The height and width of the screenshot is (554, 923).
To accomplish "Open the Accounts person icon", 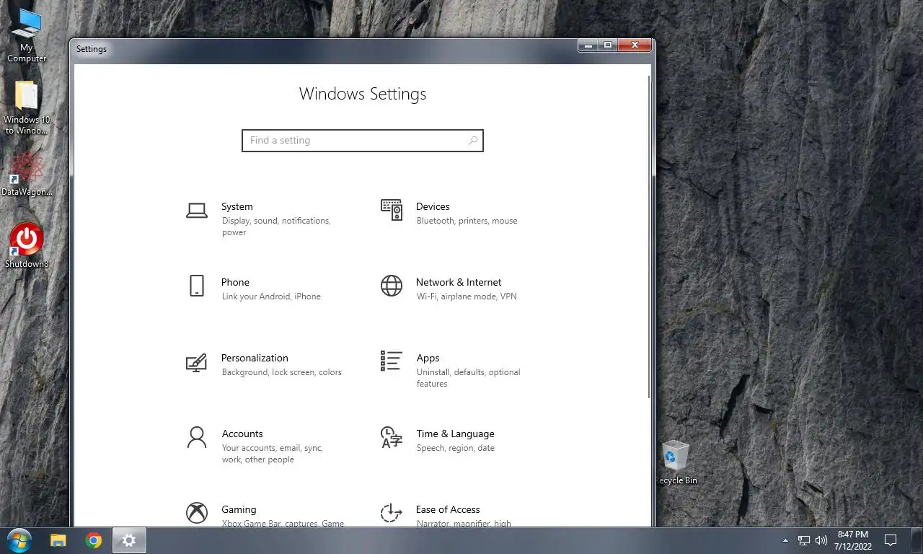I will (197, 437).
